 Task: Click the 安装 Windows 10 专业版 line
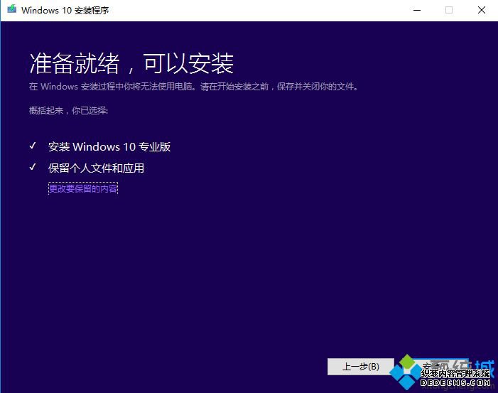(109, 146)
